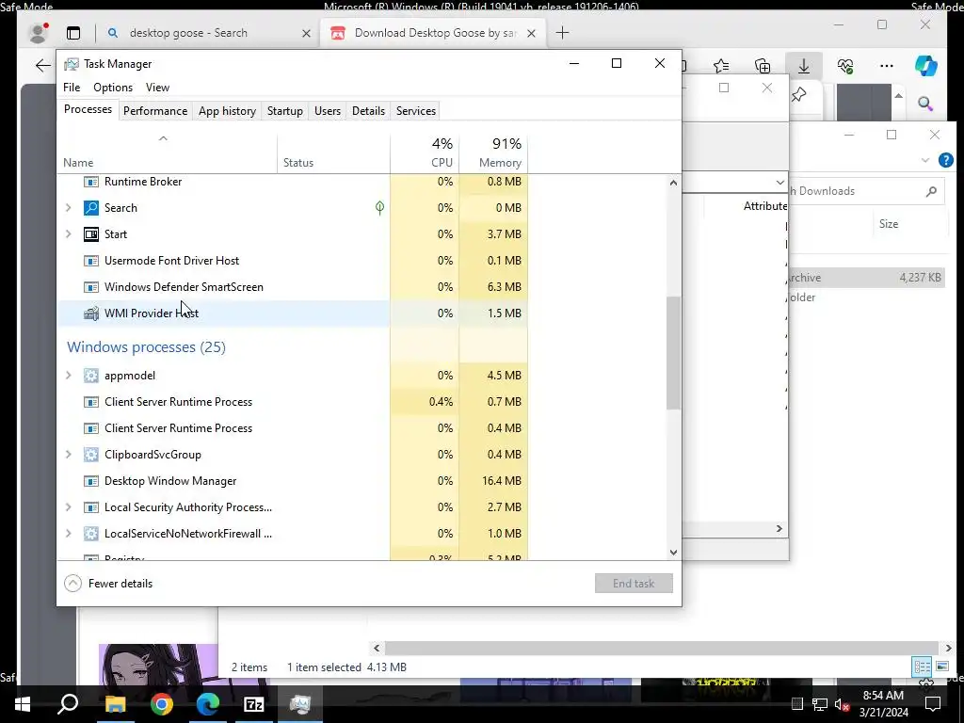Click the Search process magnifier icon
Screen dimensions: 964x723
click(x=91, y=208)
